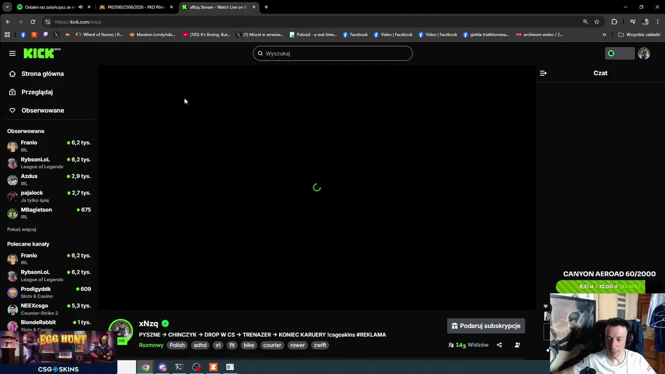Open the browser extensions puzzle icon
The image size is (665, 374).
[x=614, y=22]
